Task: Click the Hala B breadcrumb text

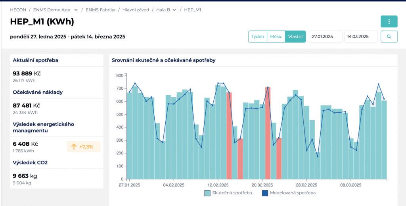Action: (163, 10)
